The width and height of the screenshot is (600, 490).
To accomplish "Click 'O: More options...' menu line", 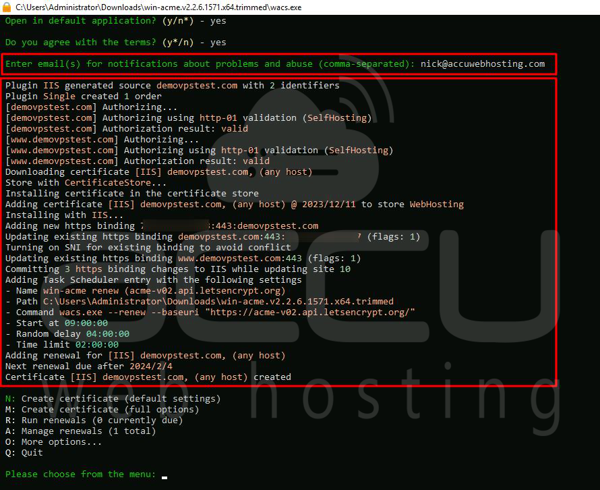I will point(53,442).
